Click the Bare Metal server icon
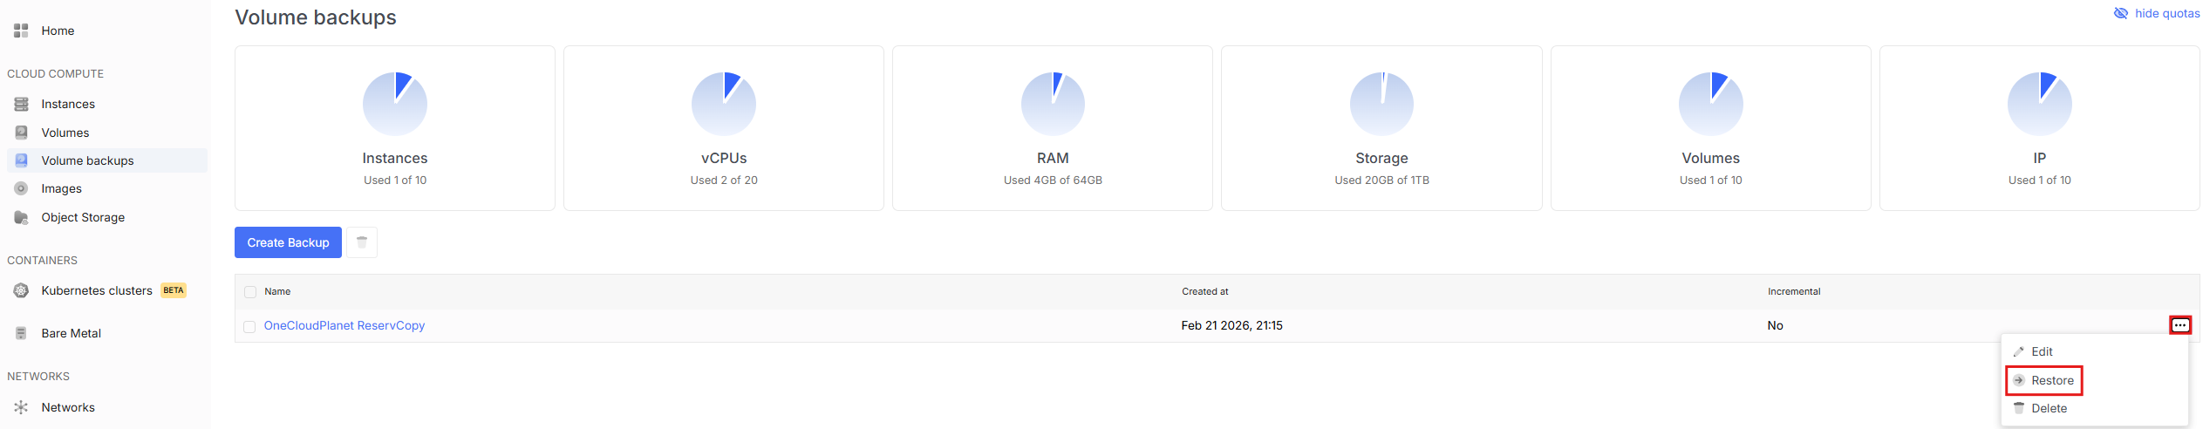Screen dimensions: 2203x429 tap(21, 333)
